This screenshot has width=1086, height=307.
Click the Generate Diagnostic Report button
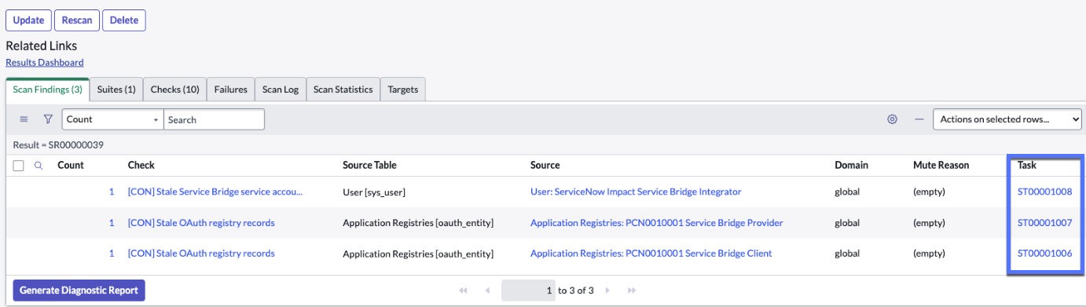[79, 291]
